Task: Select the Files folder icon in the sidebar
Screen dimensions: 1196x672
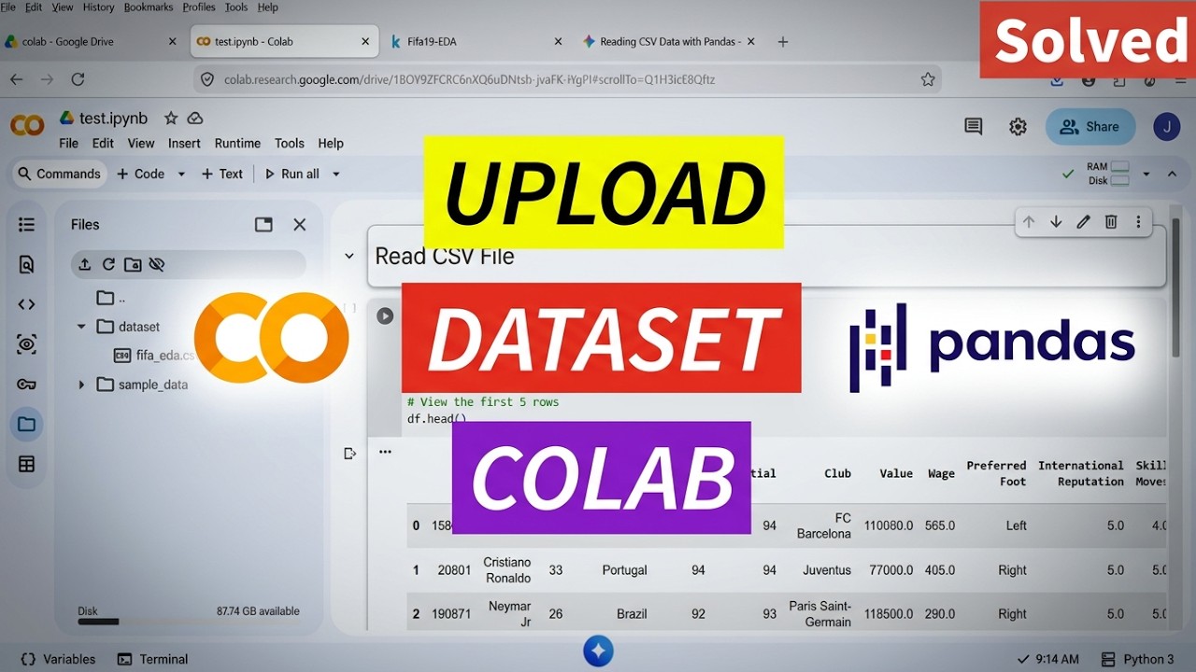Action: (x=26, y=425)
